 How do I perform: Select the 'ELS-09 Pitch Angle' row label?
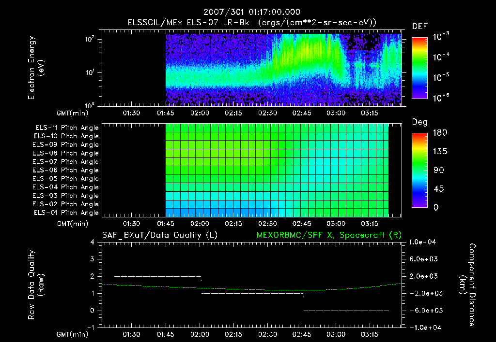tap(65, 145)
